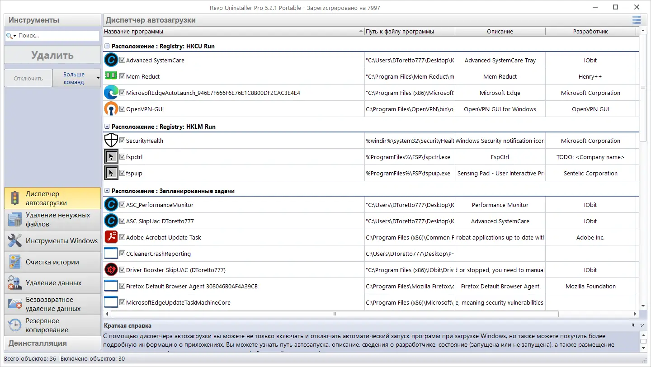Open Безвозвратное удаление данных tool
Screen dimensions: 651x367
point(52,304)
